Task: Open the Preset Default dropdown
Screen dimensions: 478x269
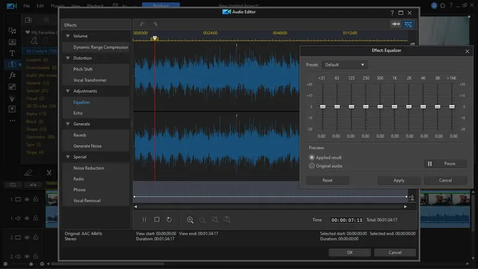Action: (344, 65)
